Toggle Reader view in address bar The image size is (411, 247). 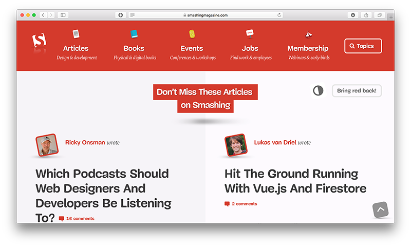tap(133, 15)
